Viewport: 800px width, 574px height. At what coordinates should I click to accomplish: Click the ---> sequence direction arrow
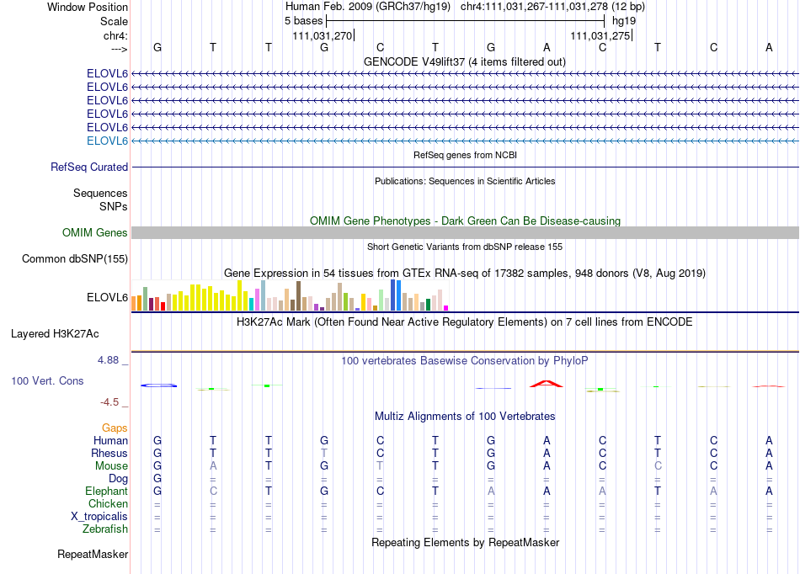119,49
